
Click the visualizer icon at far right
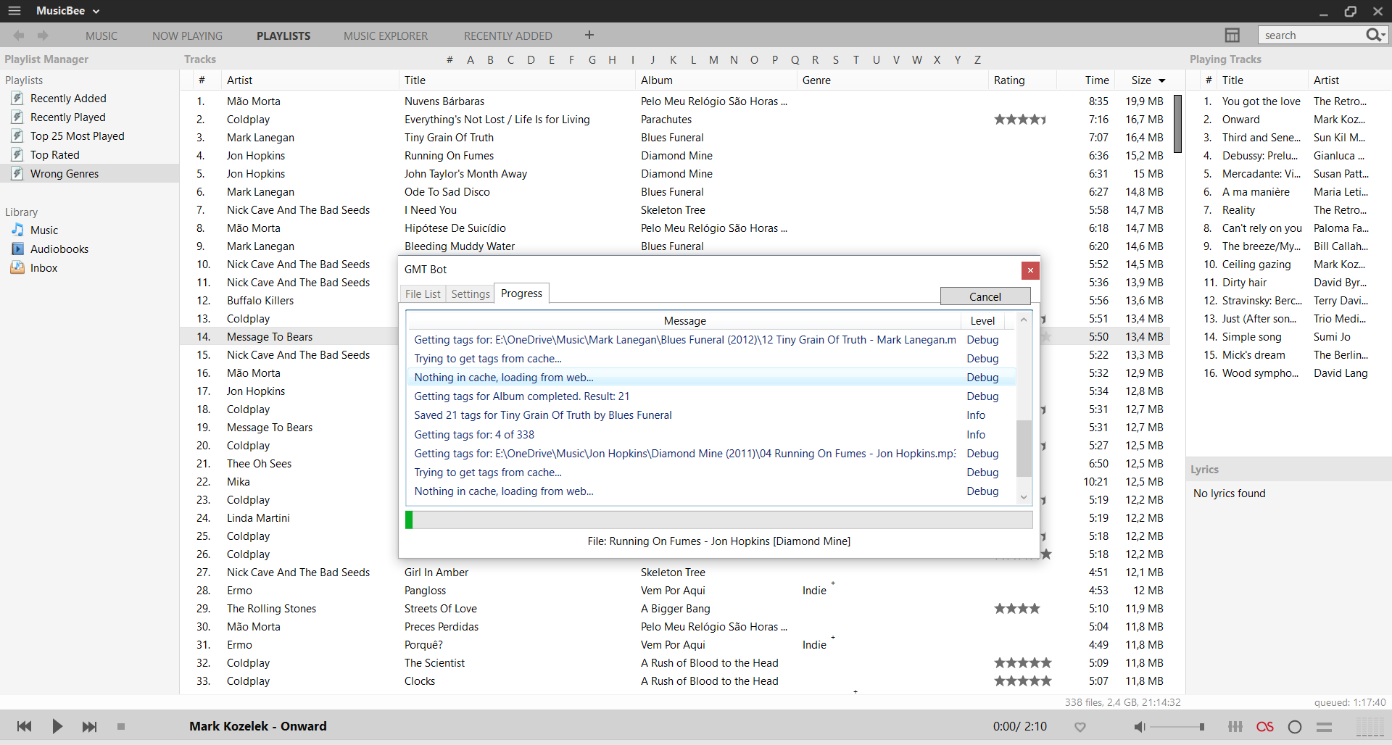pyautogui.click(x=1370, y=727)
